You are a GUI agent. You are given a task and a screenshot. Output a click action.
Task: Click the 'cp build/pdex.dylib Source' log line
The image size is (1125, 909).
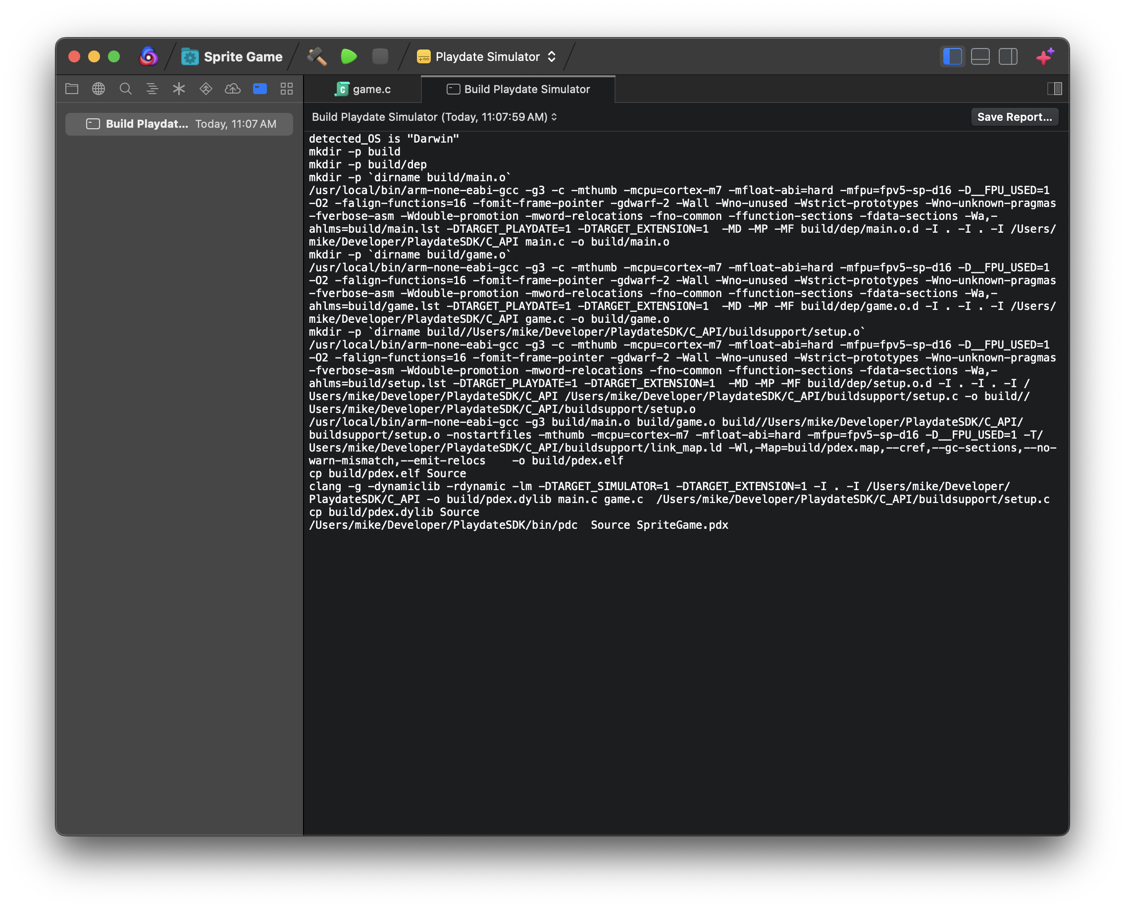pos(394,512)
